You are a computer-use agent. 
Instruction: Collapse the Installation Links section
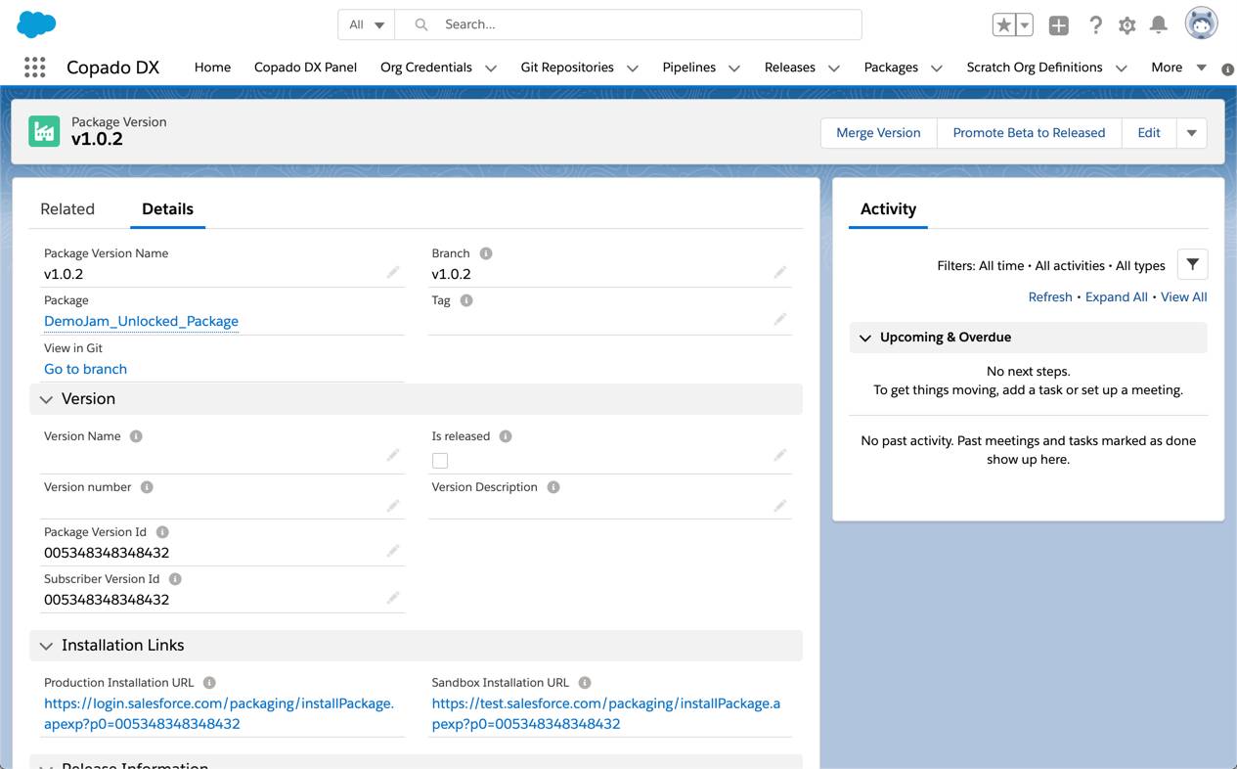[x=46, y=645]
